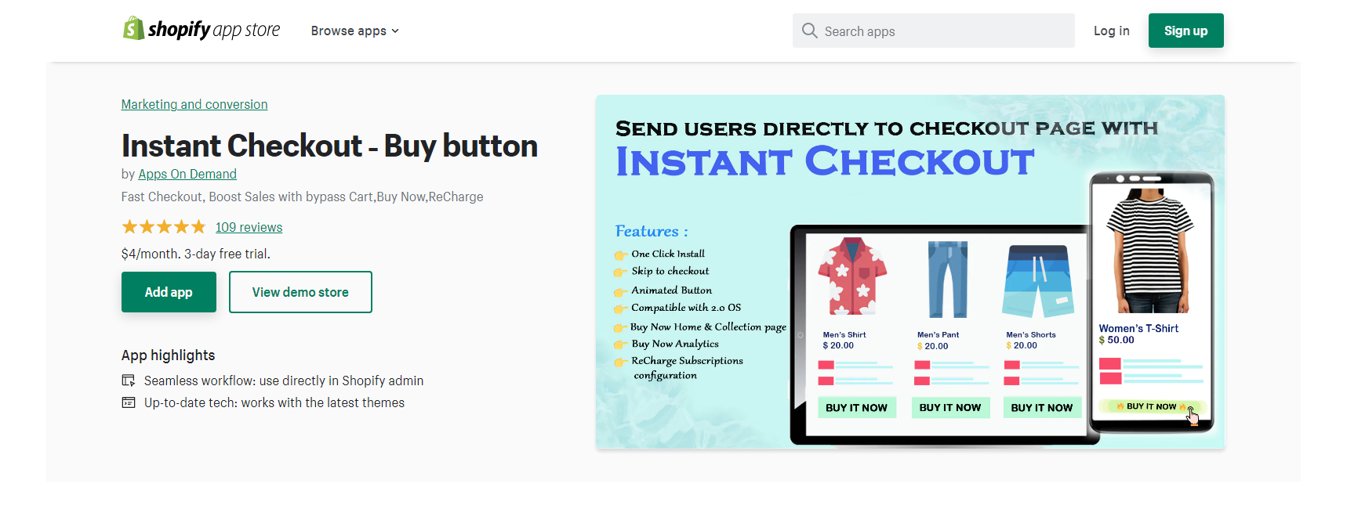Click the Men's Shirt product image
The height and width of the screenshot is (505, 1347).
coord(852,277)
